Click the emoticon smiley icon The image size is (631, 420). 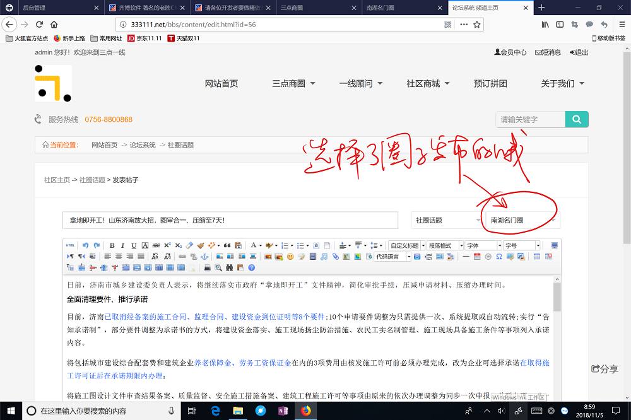[290, 257]
